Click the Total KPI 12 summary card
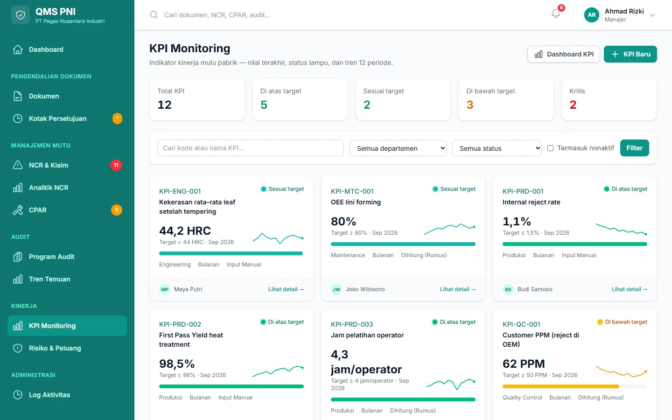 (197, 99)
